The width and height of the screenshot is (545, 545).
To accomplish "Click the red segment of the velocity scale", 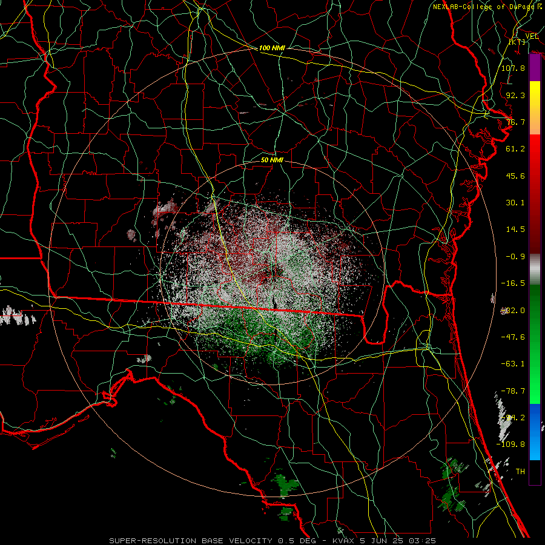I will tap(535, 194).
